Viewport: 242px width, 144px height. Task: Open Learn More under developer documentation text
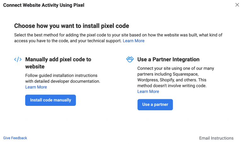[x=36, y=87]
